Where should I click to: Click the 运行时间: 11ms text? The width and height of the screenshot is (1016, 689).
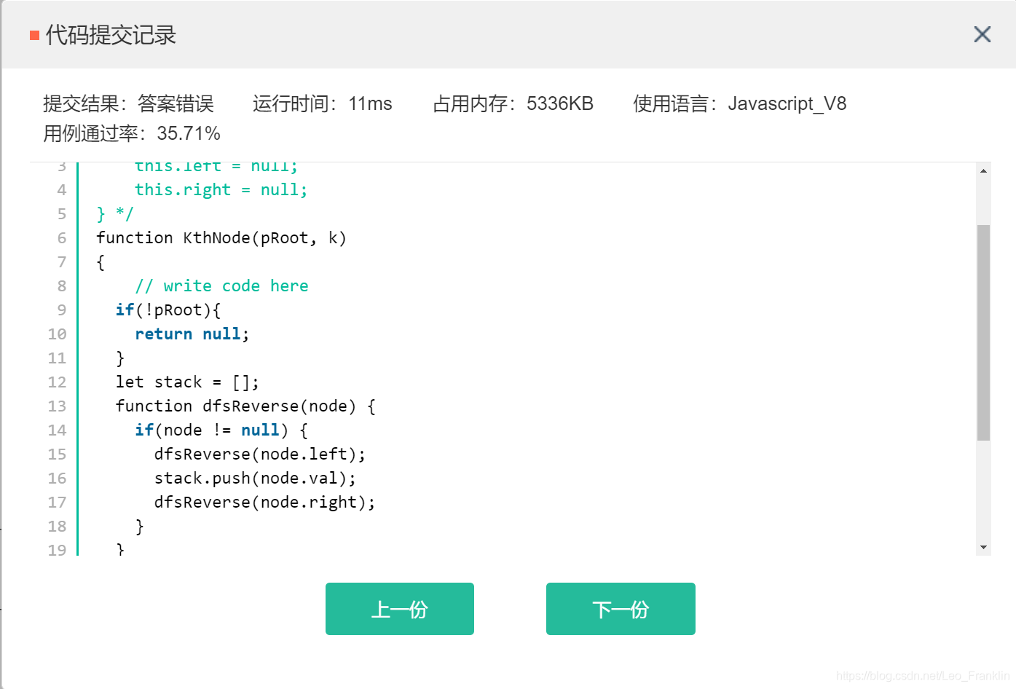click(x=322, y=104)
